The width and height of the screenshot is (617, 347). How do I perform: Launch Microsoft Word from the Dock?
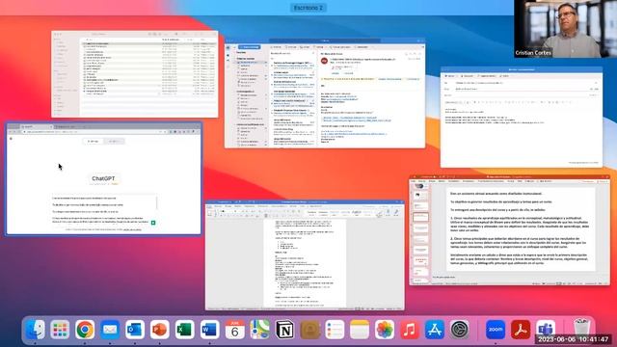point(209,330)
